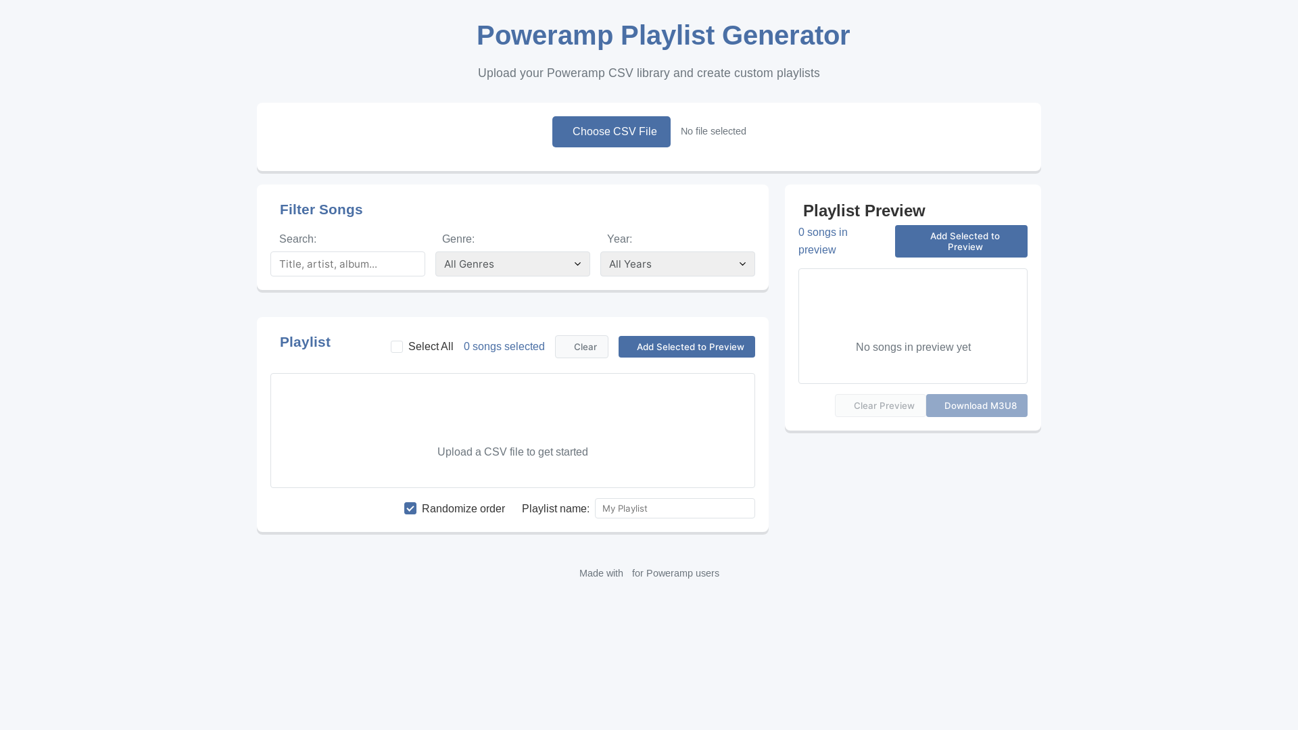Tick the Select All checkbox
The width and height of the screenshot is (1298, 730).
(x=397, y=347)
